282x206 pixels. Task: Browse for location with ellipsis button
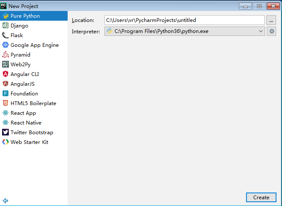[x=271, y=20]
